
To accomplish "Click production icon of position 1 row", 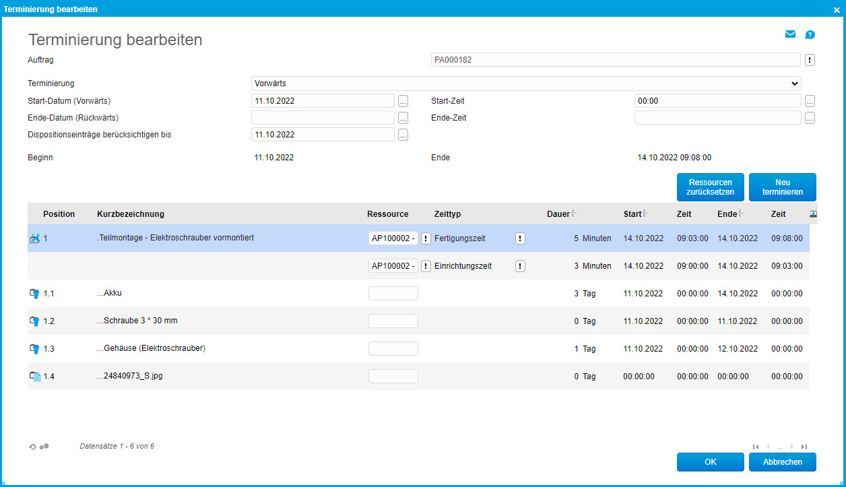I will (35, 238).
